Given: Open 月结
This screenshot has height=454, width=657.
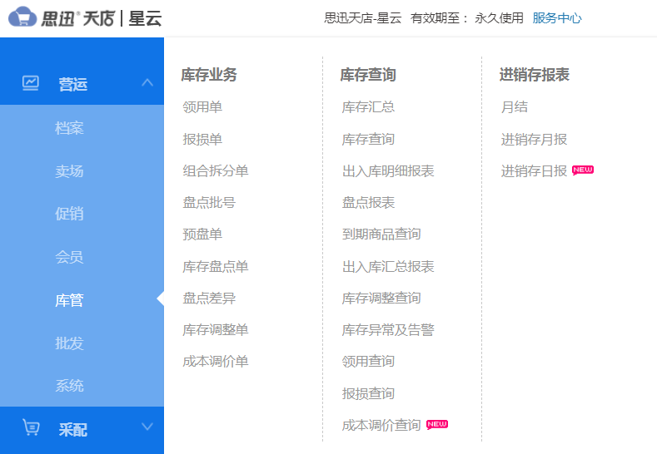Looking at the screenshot, I should [x=514, y=107].
